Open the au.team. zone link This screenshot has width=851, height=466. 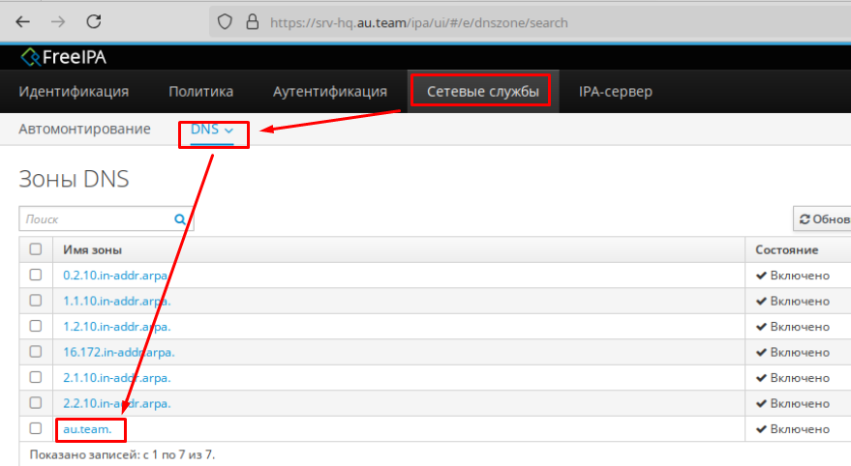tap(86, 428)
